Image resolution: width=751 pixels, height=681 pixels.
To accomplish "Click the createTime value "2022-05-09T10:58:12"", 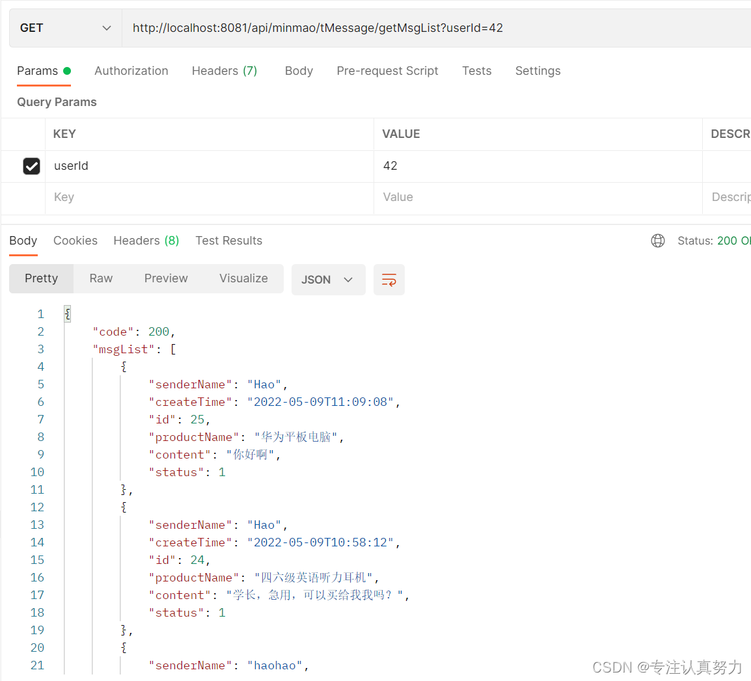I will pyautogui.click(x=320, y=542).
